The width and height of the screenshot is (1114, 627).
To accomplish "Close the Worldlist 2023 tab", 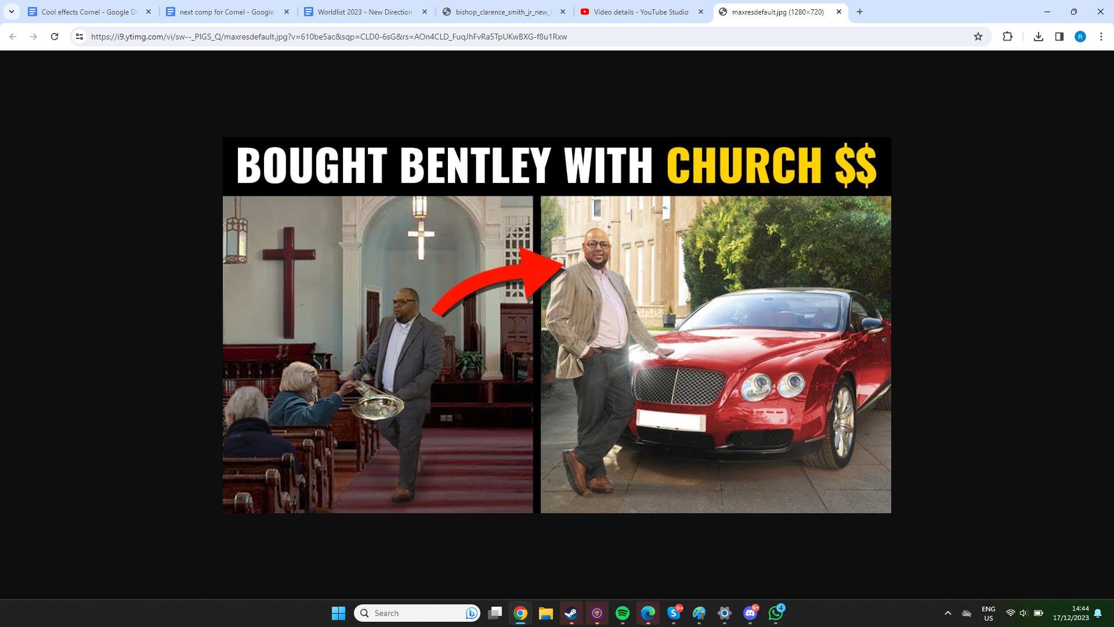I will click(x=425, y=12).
